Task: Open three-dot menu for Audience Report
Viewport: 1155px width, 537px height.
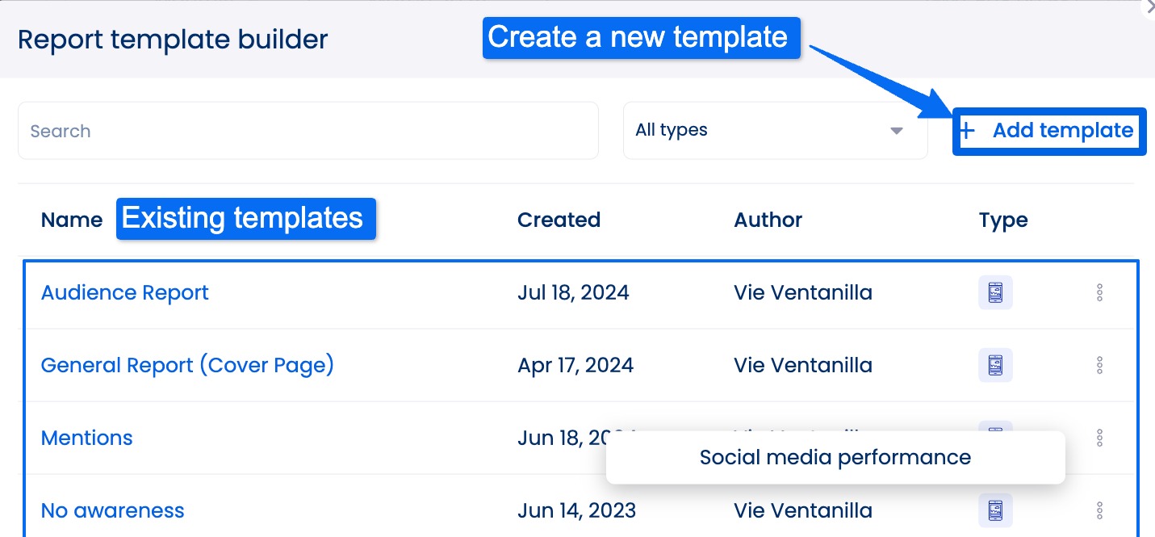Action: coord(1099,292)
